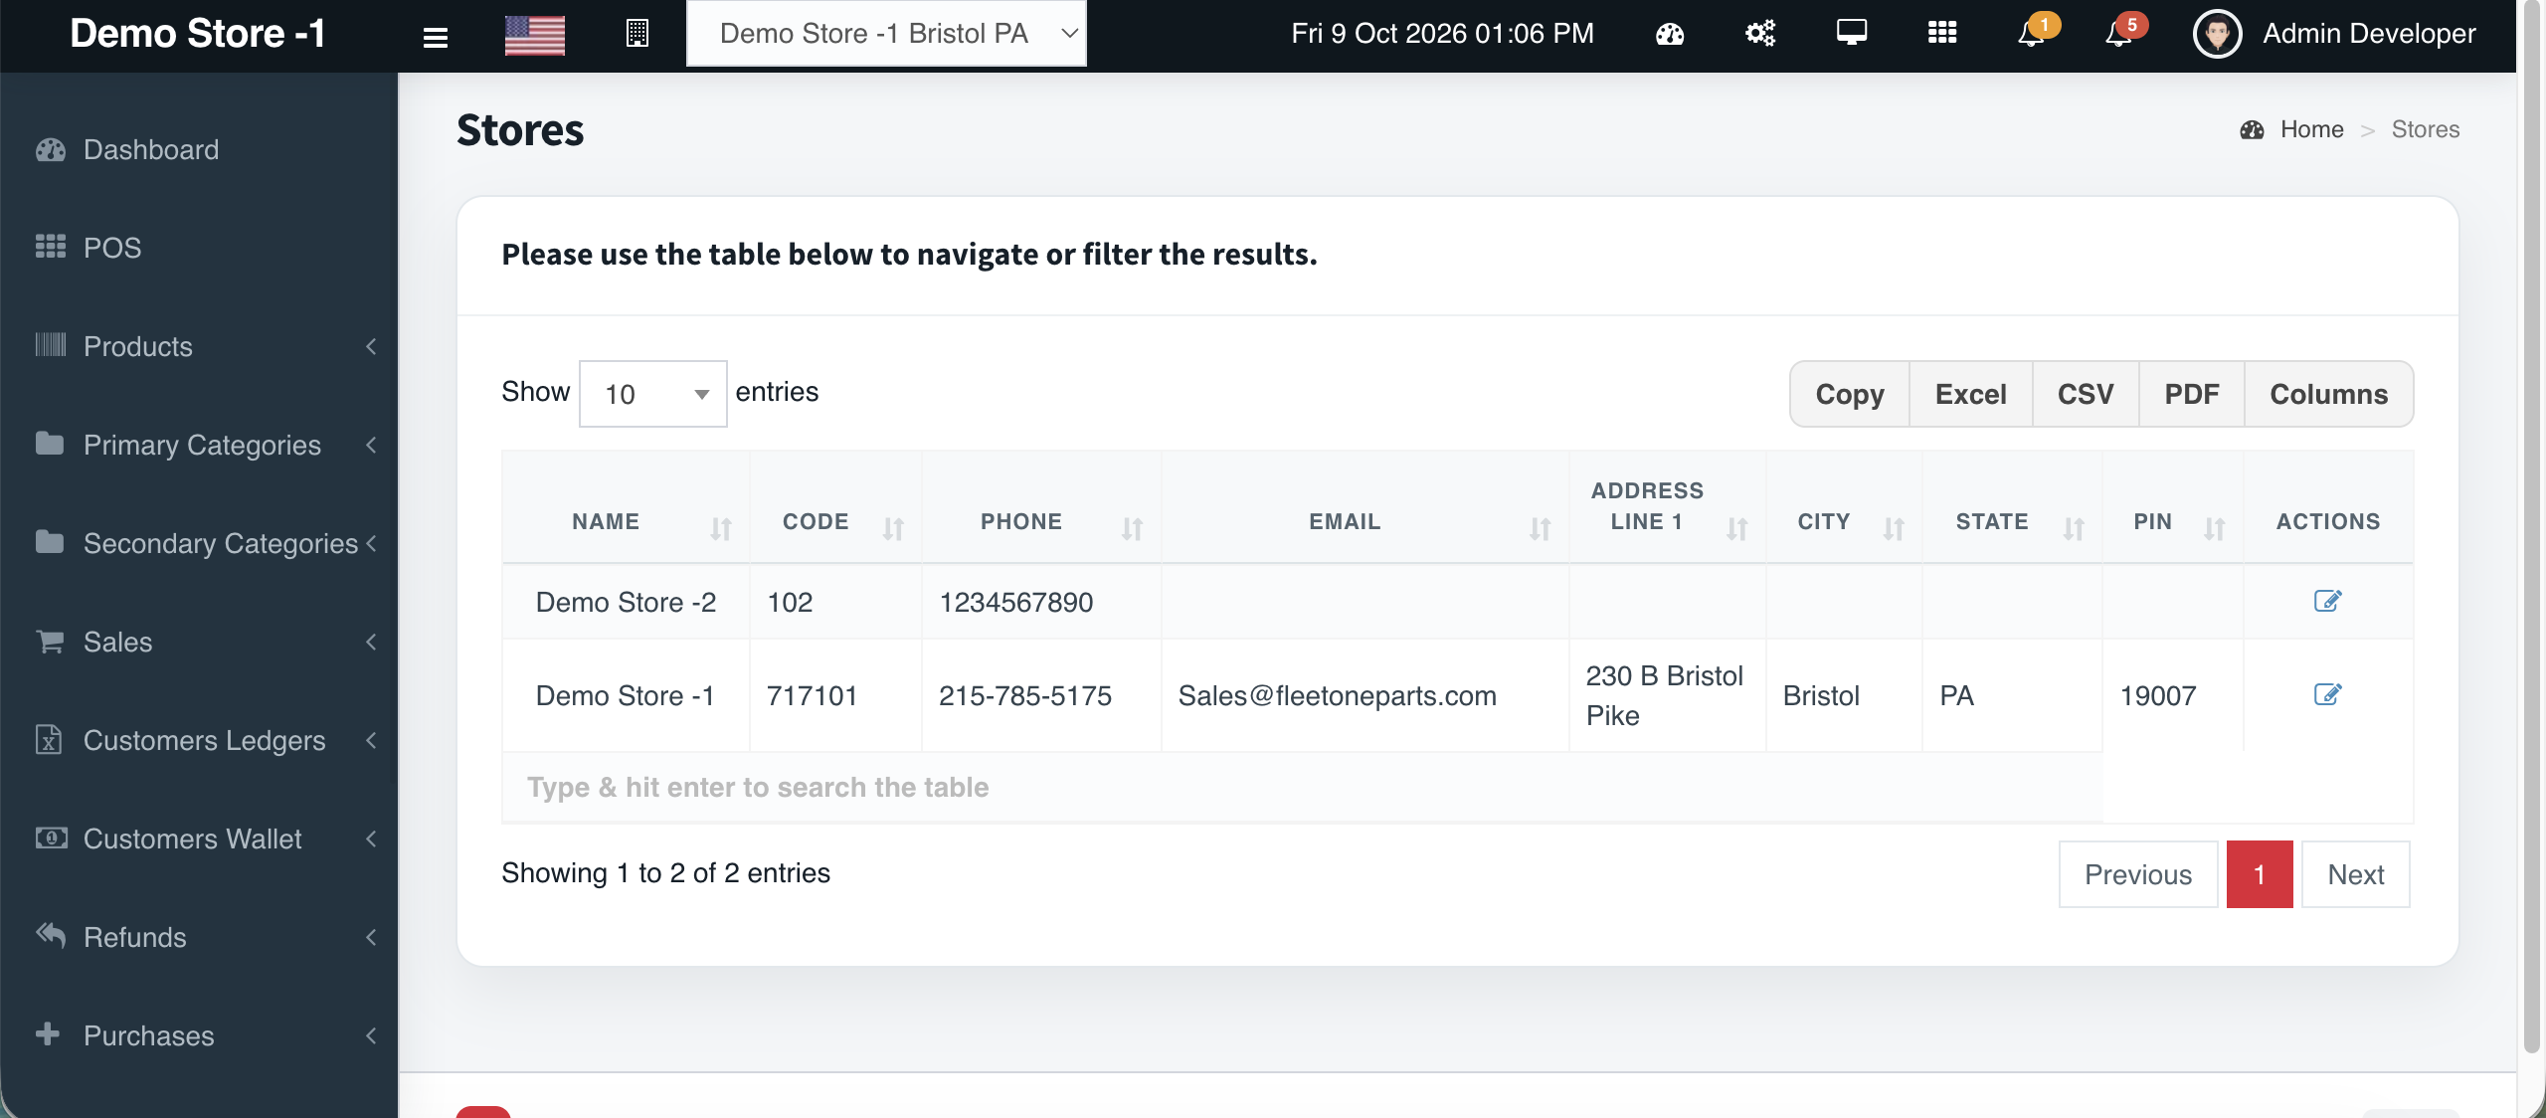Go to the Next page
This screenshot has width=2546, height=1118.
point(2355,874)
